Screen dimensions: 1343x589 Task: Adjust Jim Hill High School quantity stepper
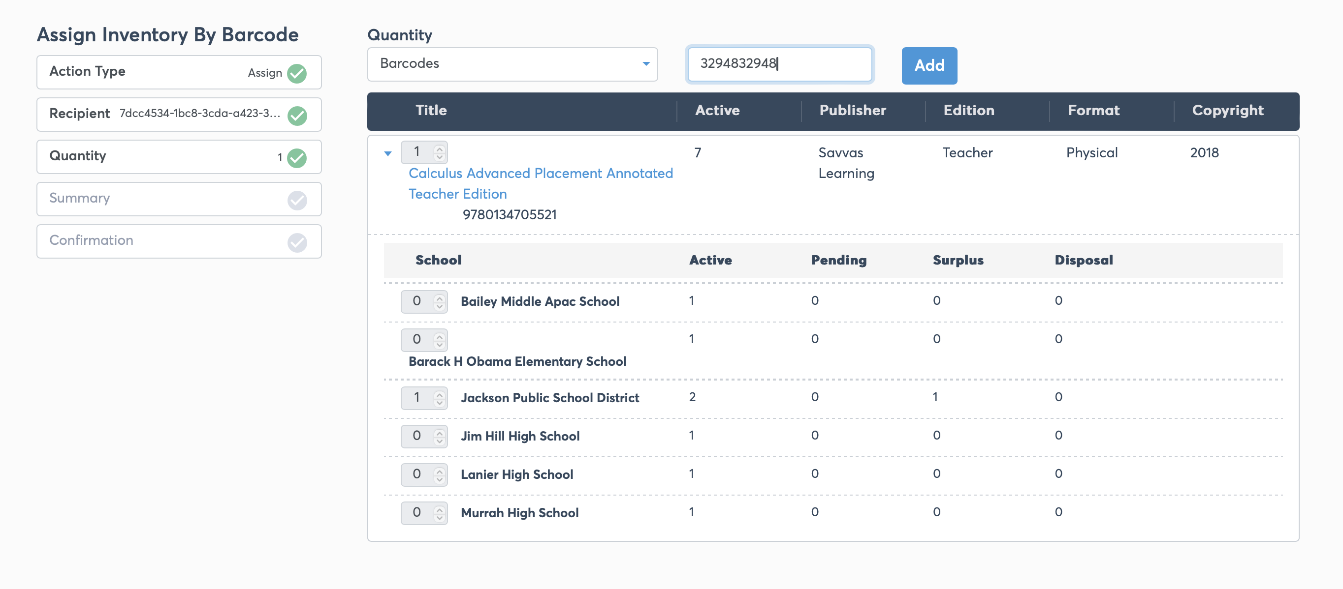424,437
